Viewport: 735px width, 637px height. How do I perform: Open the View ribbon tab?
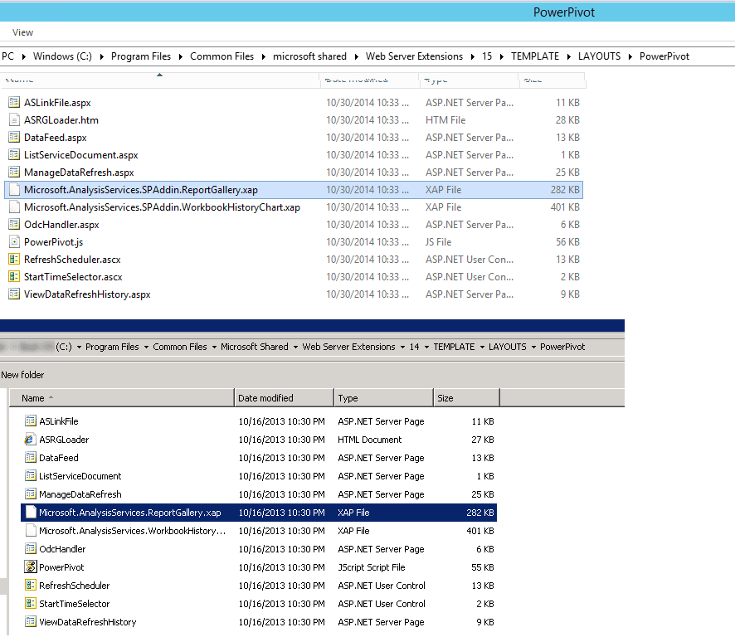coord(22,32)
